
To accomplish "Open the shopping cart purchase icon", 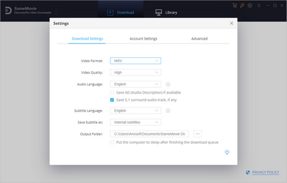I will coord(235,5).
